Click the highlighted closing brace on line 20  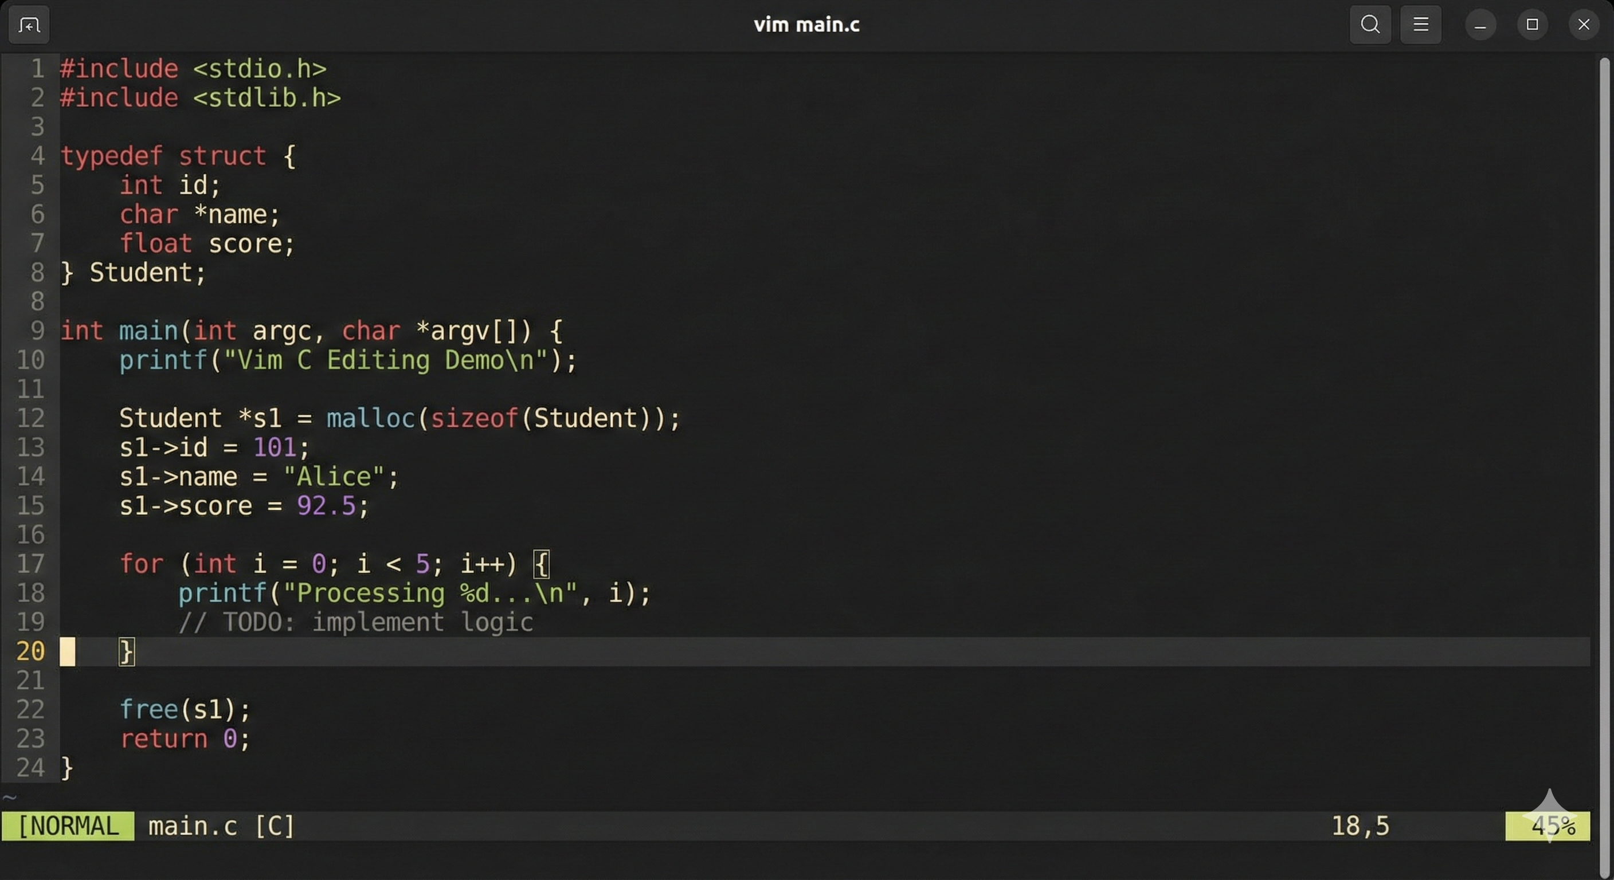126,651
